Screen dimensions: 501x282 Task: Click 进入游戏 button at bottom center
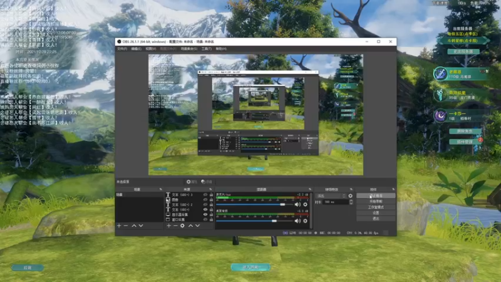(250, 268)
